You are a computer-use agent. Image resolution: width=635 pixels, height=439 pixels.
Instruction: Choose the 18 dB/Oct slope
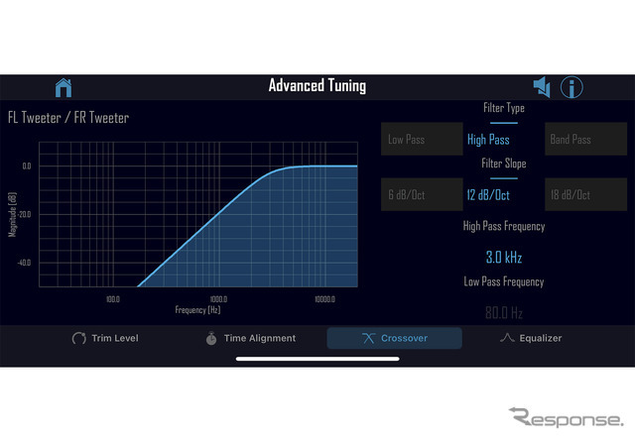(x=585, y=194)
